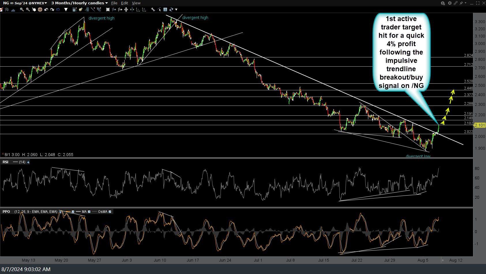The height and width of the screenshot is (274, 486).
Task: Click the undo arrow in toolbar
Action: pos(46,10)
